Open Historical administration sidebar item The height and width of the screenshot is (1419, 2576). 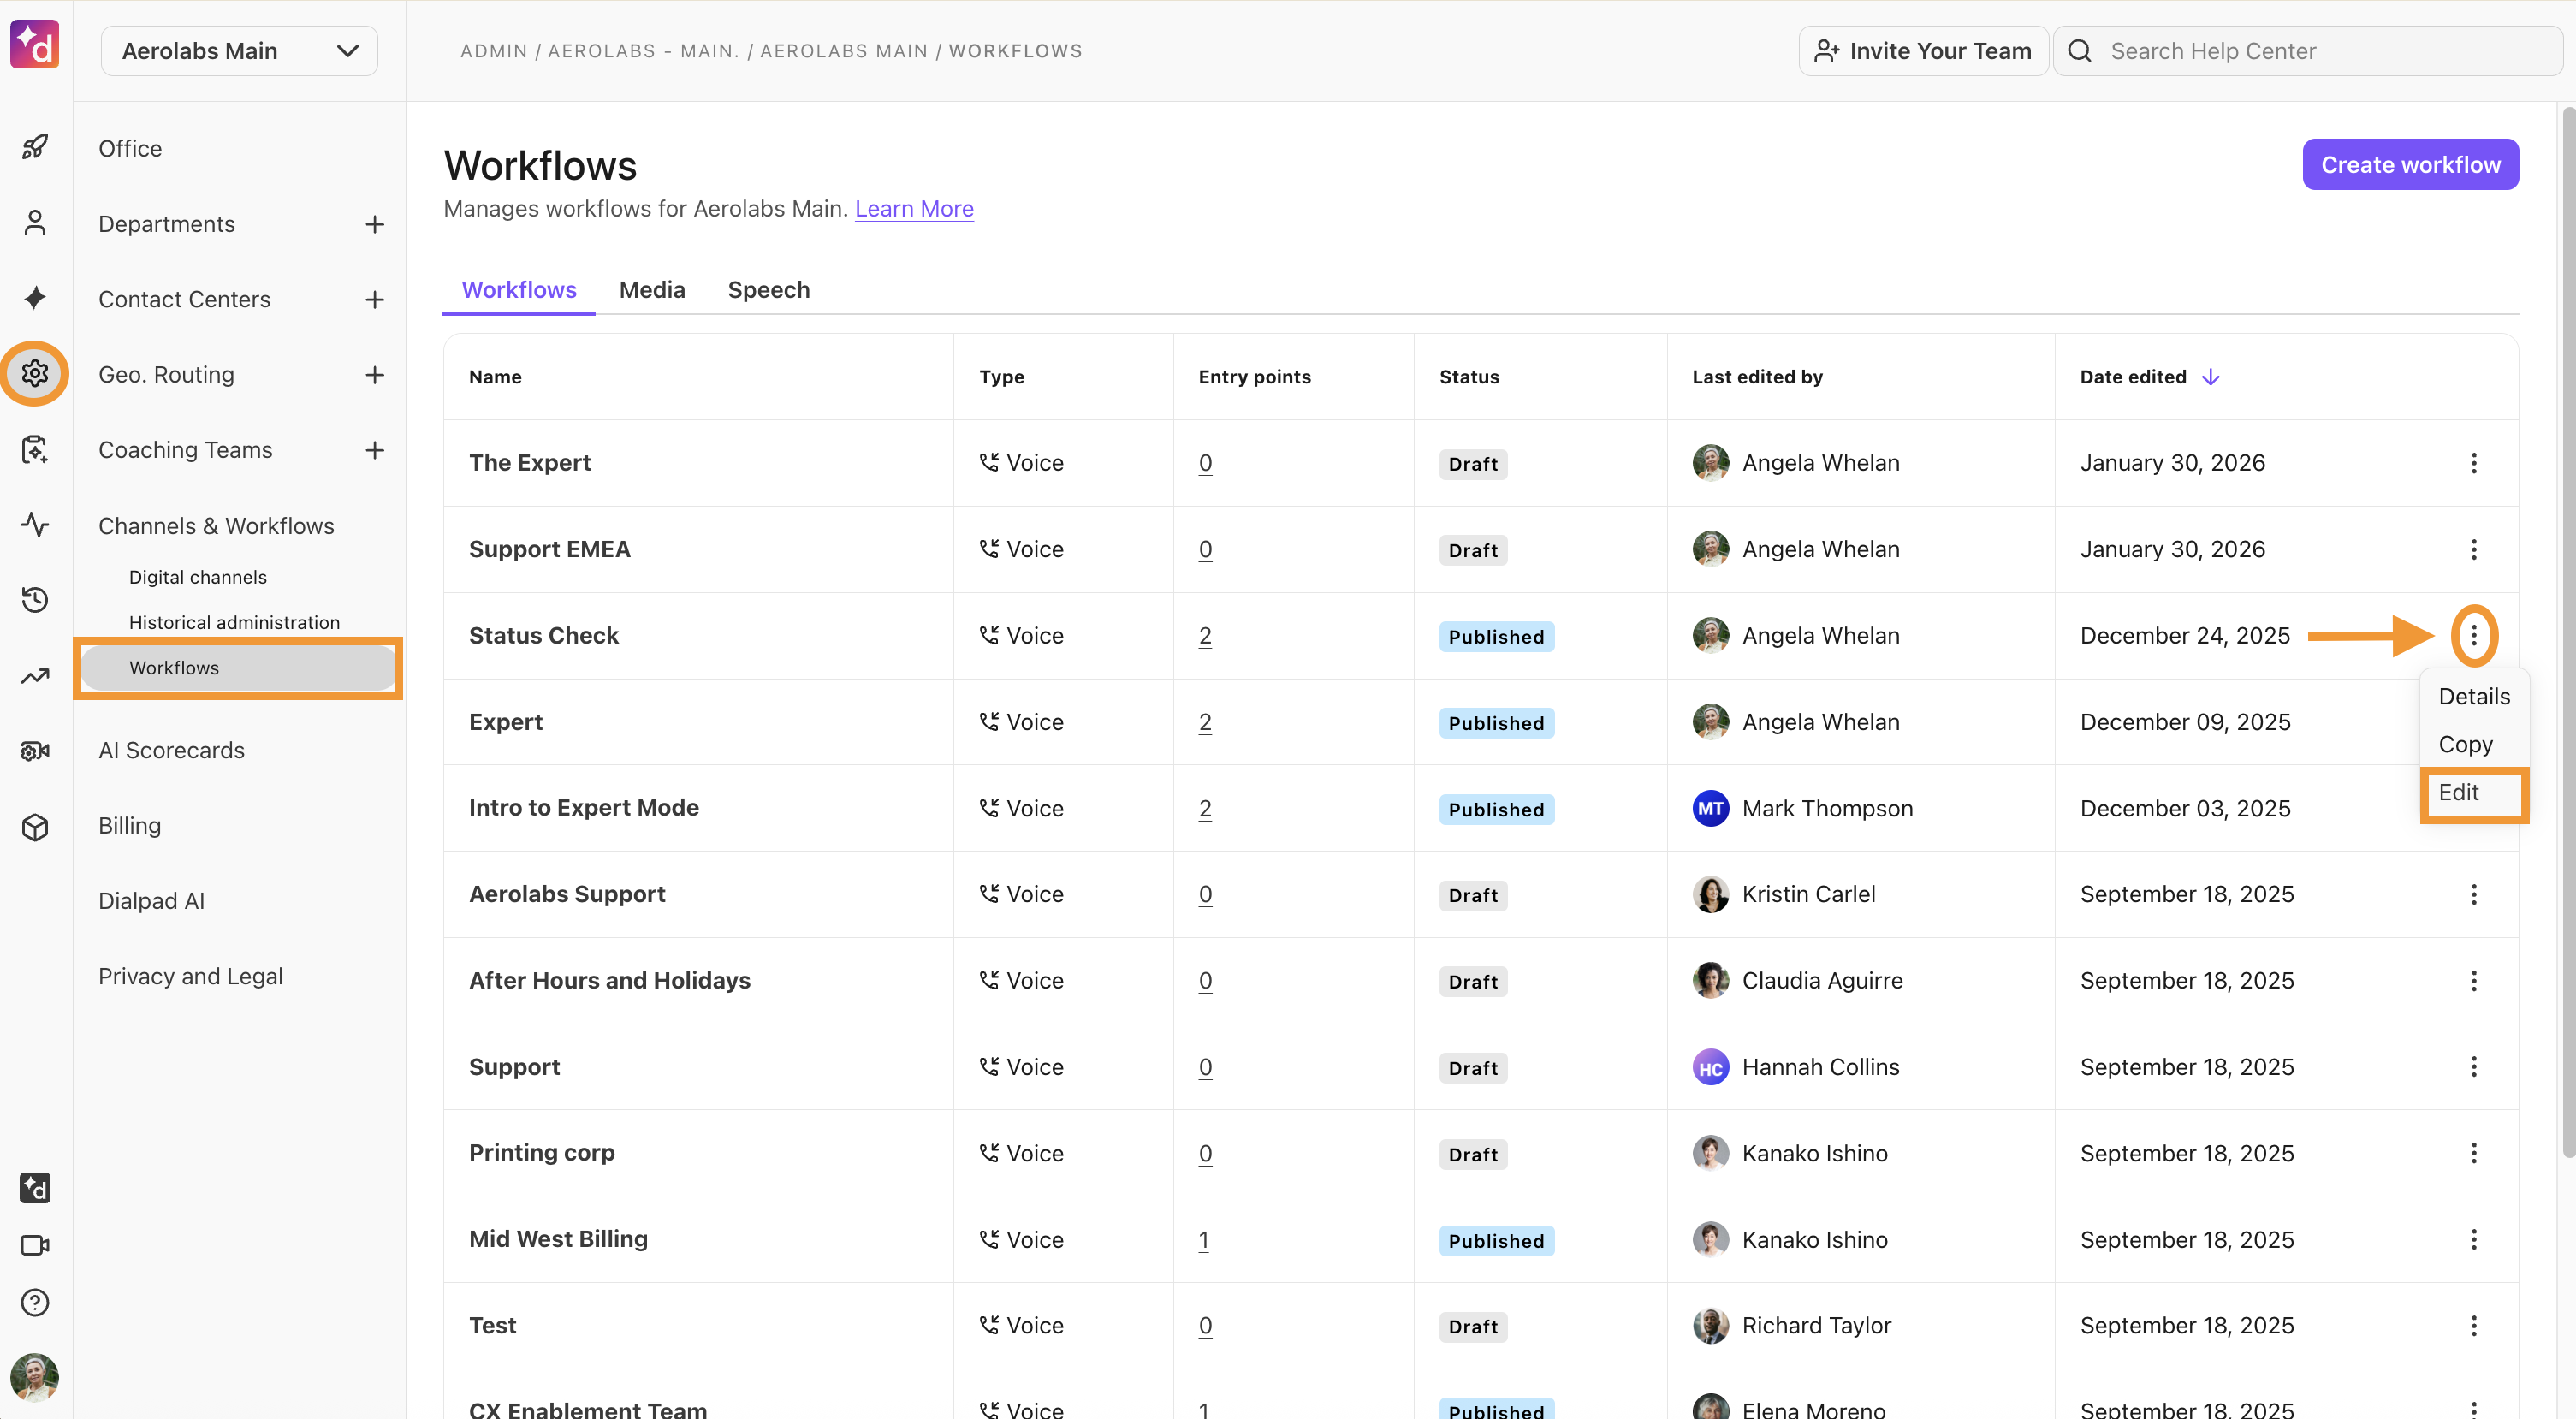(x=234, y=622)
